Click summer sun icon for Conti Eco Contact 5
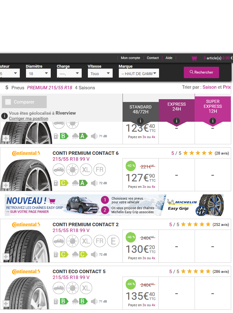Image resolution: width=233 pixels, height=313 pixels. click(72, 288)
